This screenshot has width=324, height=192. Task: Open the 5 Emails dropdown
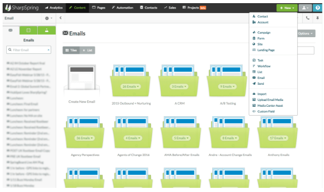tap(181, 138)
